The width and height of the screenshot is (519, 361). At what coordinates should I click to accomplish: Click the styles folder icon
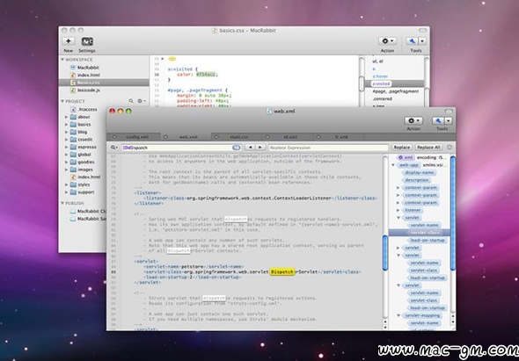tap(73, 184)
